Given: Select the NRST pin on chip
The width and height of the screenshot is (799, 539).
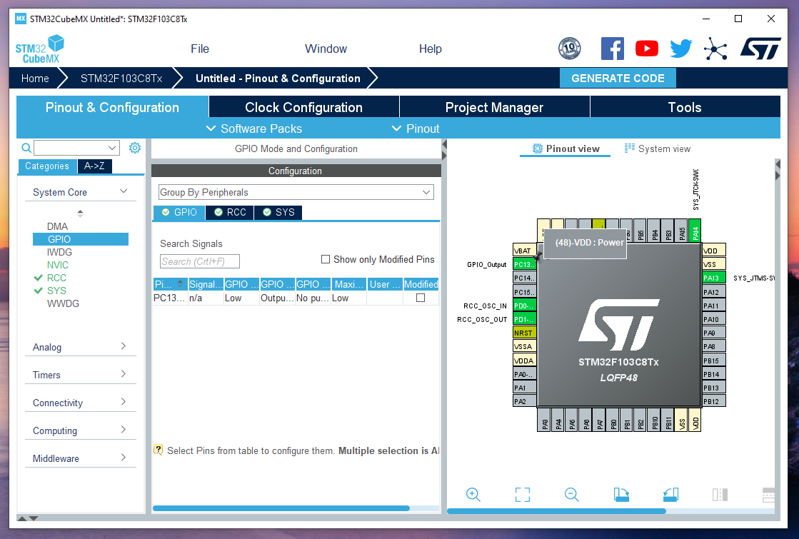Looking at the screenshot, I should pos(524,333).
